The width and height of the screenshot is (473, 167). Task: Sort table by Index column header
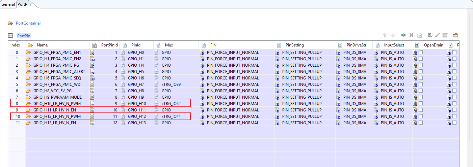pyautogui.click(x=15, y=45)
